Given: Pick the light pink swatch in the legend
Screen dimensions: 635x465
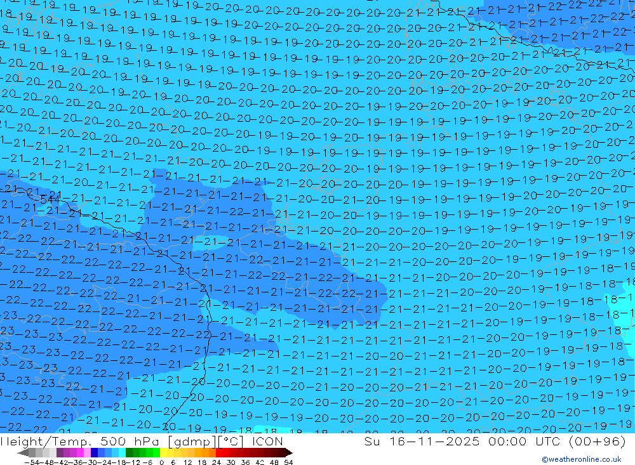Looking at the screenshot, I should click(x=87, y=452).
